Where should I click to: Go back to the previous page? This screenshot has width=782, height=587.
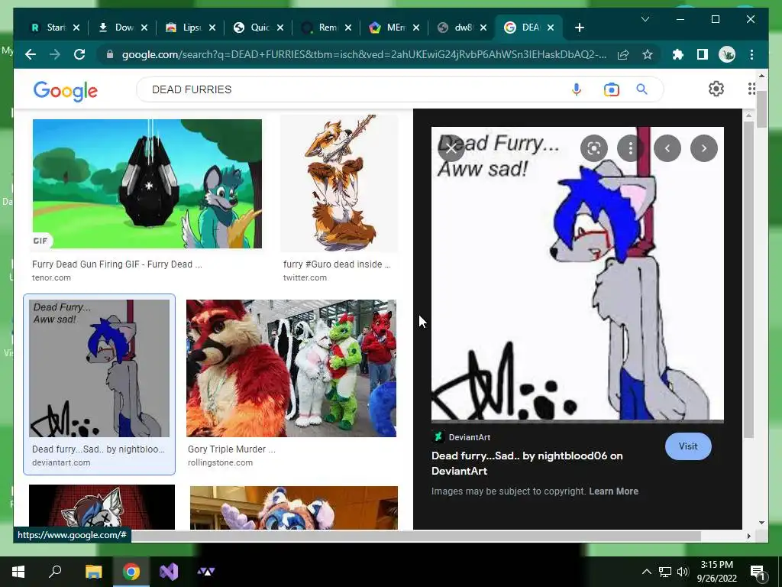pos(31,54)
